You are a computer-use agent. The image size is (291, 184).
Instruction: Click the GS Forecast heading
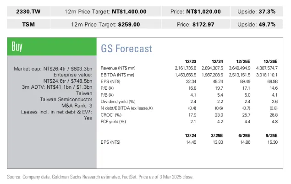point(126,49)
